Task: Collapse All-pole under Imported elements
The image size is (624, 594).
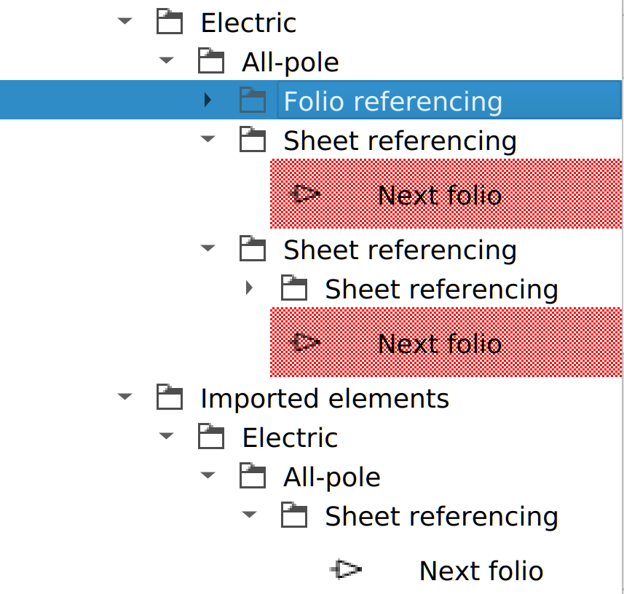Action: pos(208,477)
